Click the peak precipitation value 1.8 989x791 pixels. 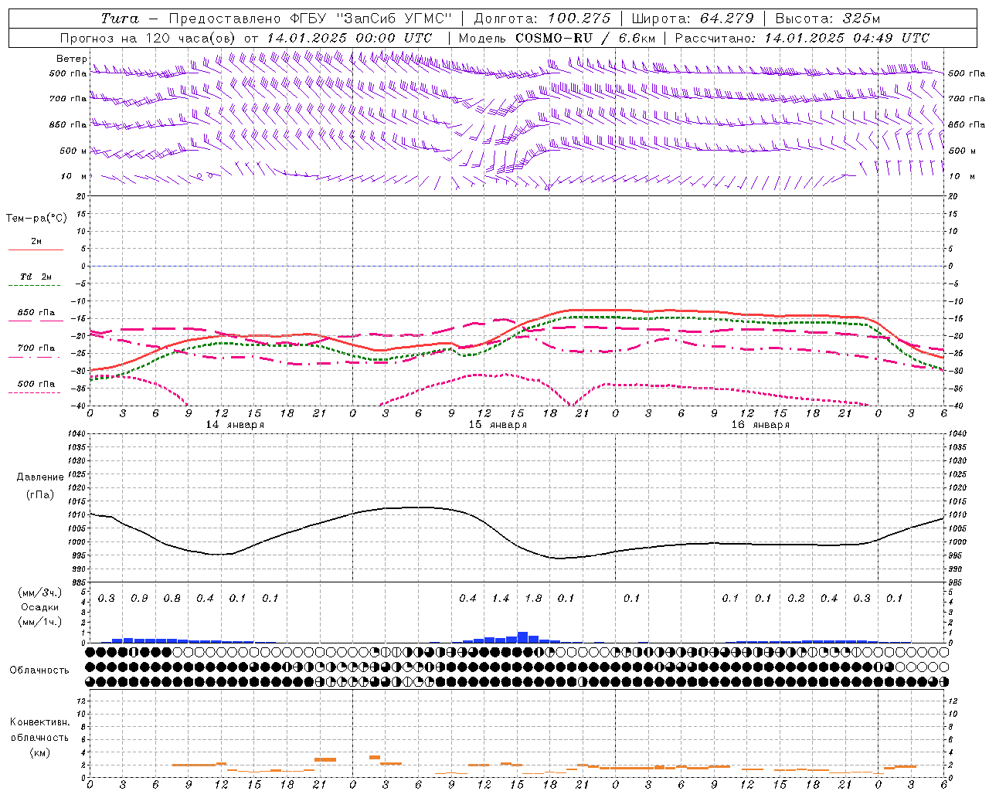pyautogui.click(x=533, y=599)
